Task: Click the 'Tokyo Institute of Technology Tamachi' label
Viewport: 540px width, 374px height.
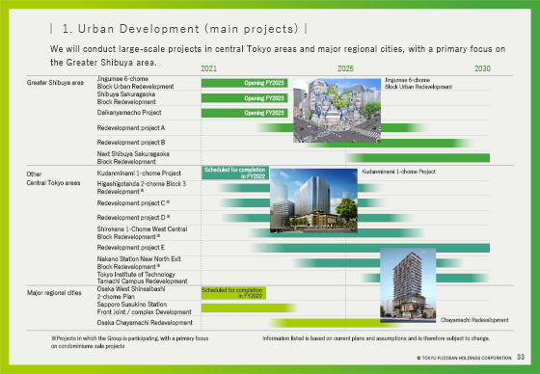Action: (x=142, y=278)
